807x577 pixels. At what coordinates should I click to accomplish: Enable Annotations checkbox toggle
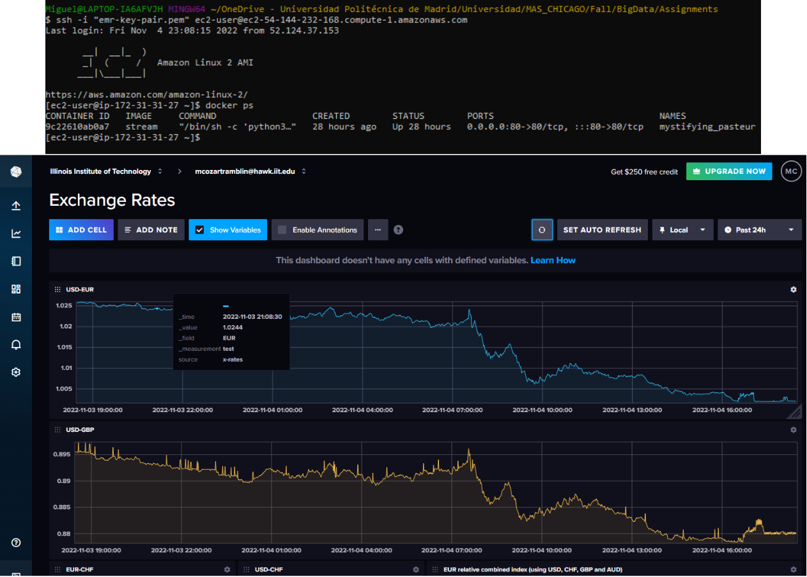[282, 230]
